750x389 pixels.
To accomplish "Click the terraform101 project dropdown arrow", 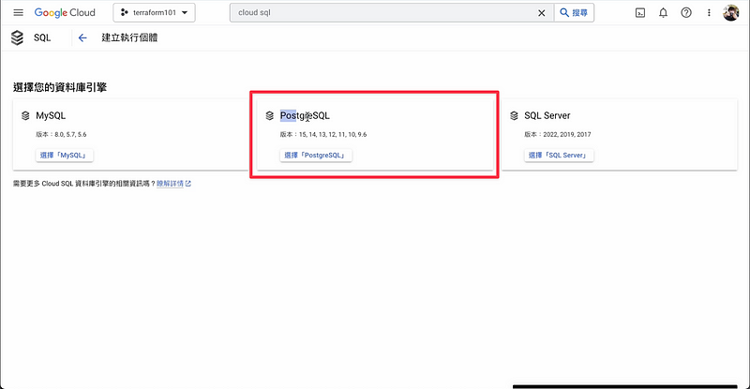I will [185, 13].
